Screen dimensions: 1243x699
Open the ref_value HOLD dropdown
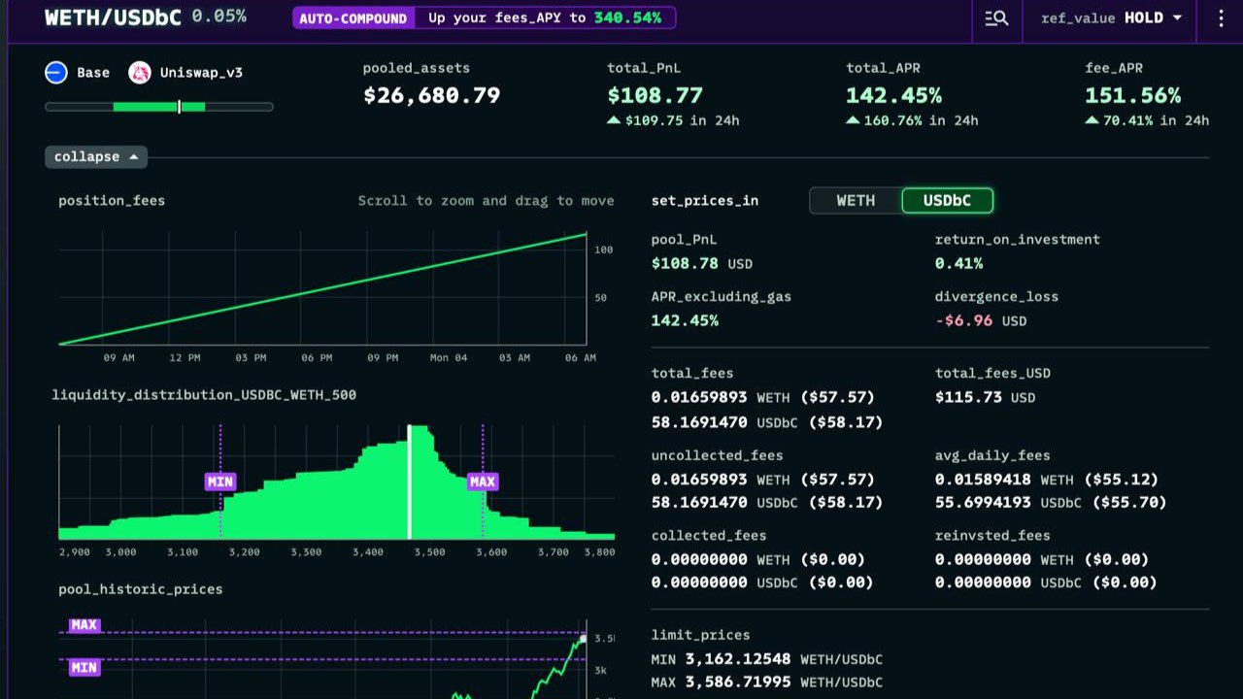click(1111, 18)
